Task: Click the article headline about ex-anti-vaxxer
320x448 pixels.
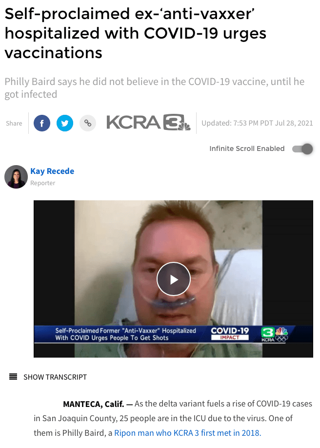Action: pos(136,33)
